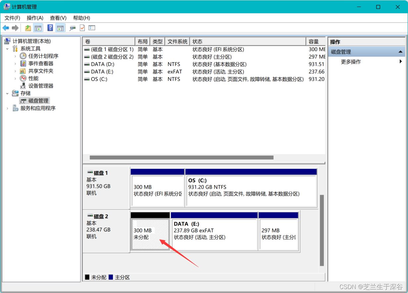Open the 文件(F) menu

12,18
